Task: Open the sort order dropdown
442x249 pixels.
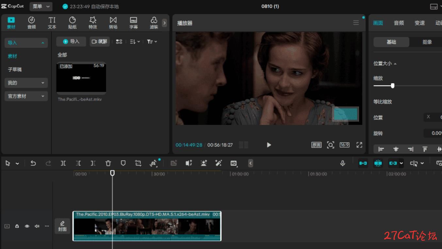Action: pyautogui.click(x=135, y=41)
